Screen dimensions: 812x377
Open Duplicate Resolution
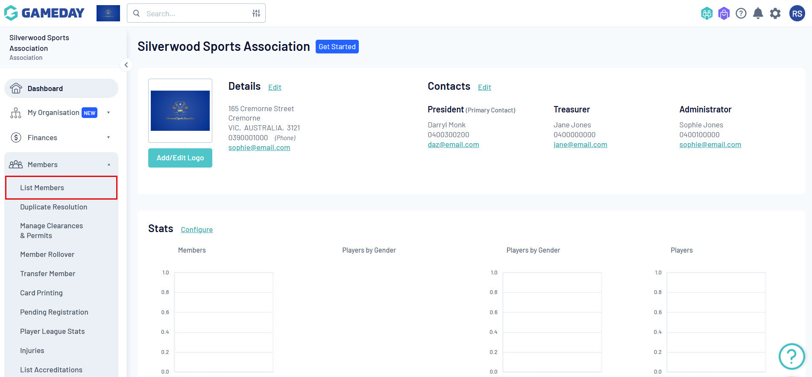[x=54, y=207]
